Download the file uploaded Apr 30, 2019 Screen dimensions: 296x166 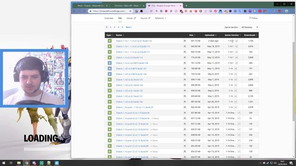pos(185,101)
